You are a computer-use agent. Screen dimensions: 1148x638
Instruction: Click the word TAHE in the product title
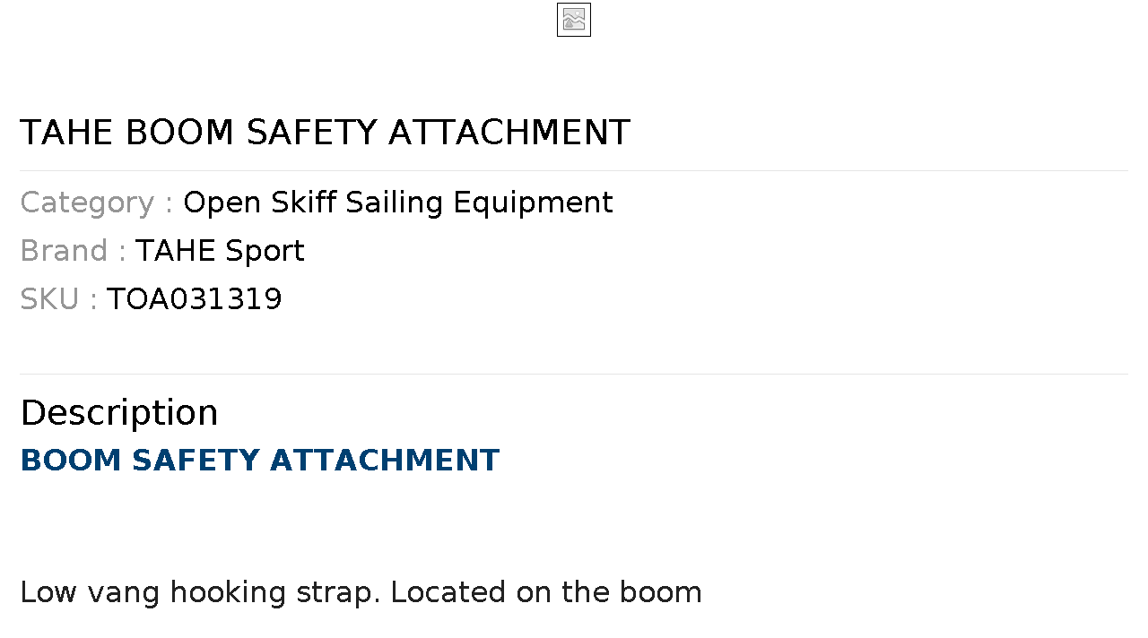(x=67, y=133)
